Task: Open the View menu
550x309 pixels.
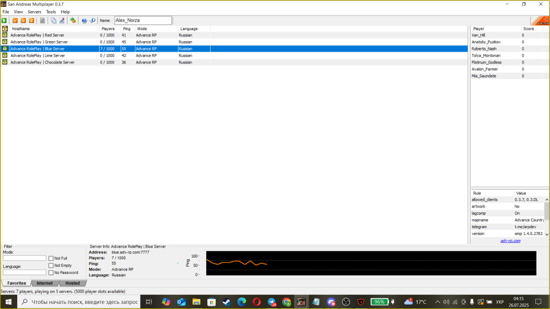Action: click(x=18, y=12)
